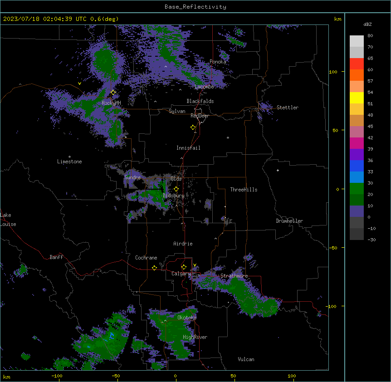Select the green 30-20 dBZ swatch
The width and height of the screenshot is (391, 382).
tap(357, 189)
